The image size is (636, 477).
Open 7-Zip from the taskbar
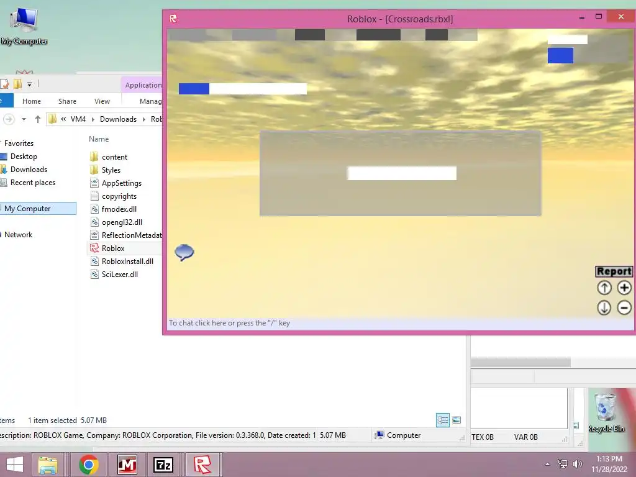[x=163, y=465]
